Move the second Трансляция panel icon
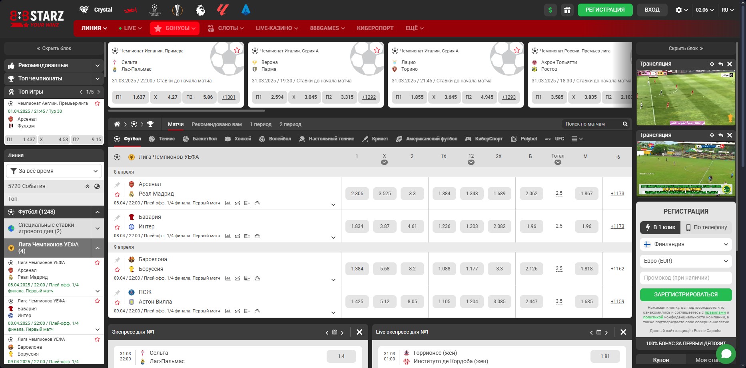Screen dimensions: 746x368 [712, 135]
